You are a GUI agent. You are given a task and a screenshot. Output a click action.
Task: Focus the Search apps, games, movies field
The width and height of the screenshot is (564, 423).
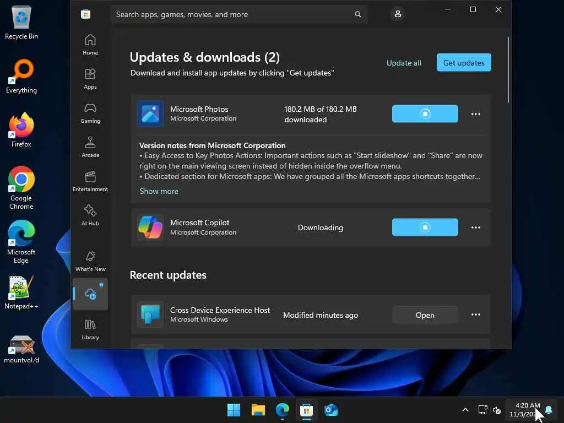pos(239,14)
